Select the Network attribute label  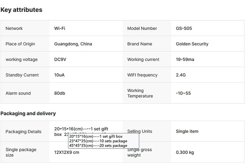(x=14, y=29)
